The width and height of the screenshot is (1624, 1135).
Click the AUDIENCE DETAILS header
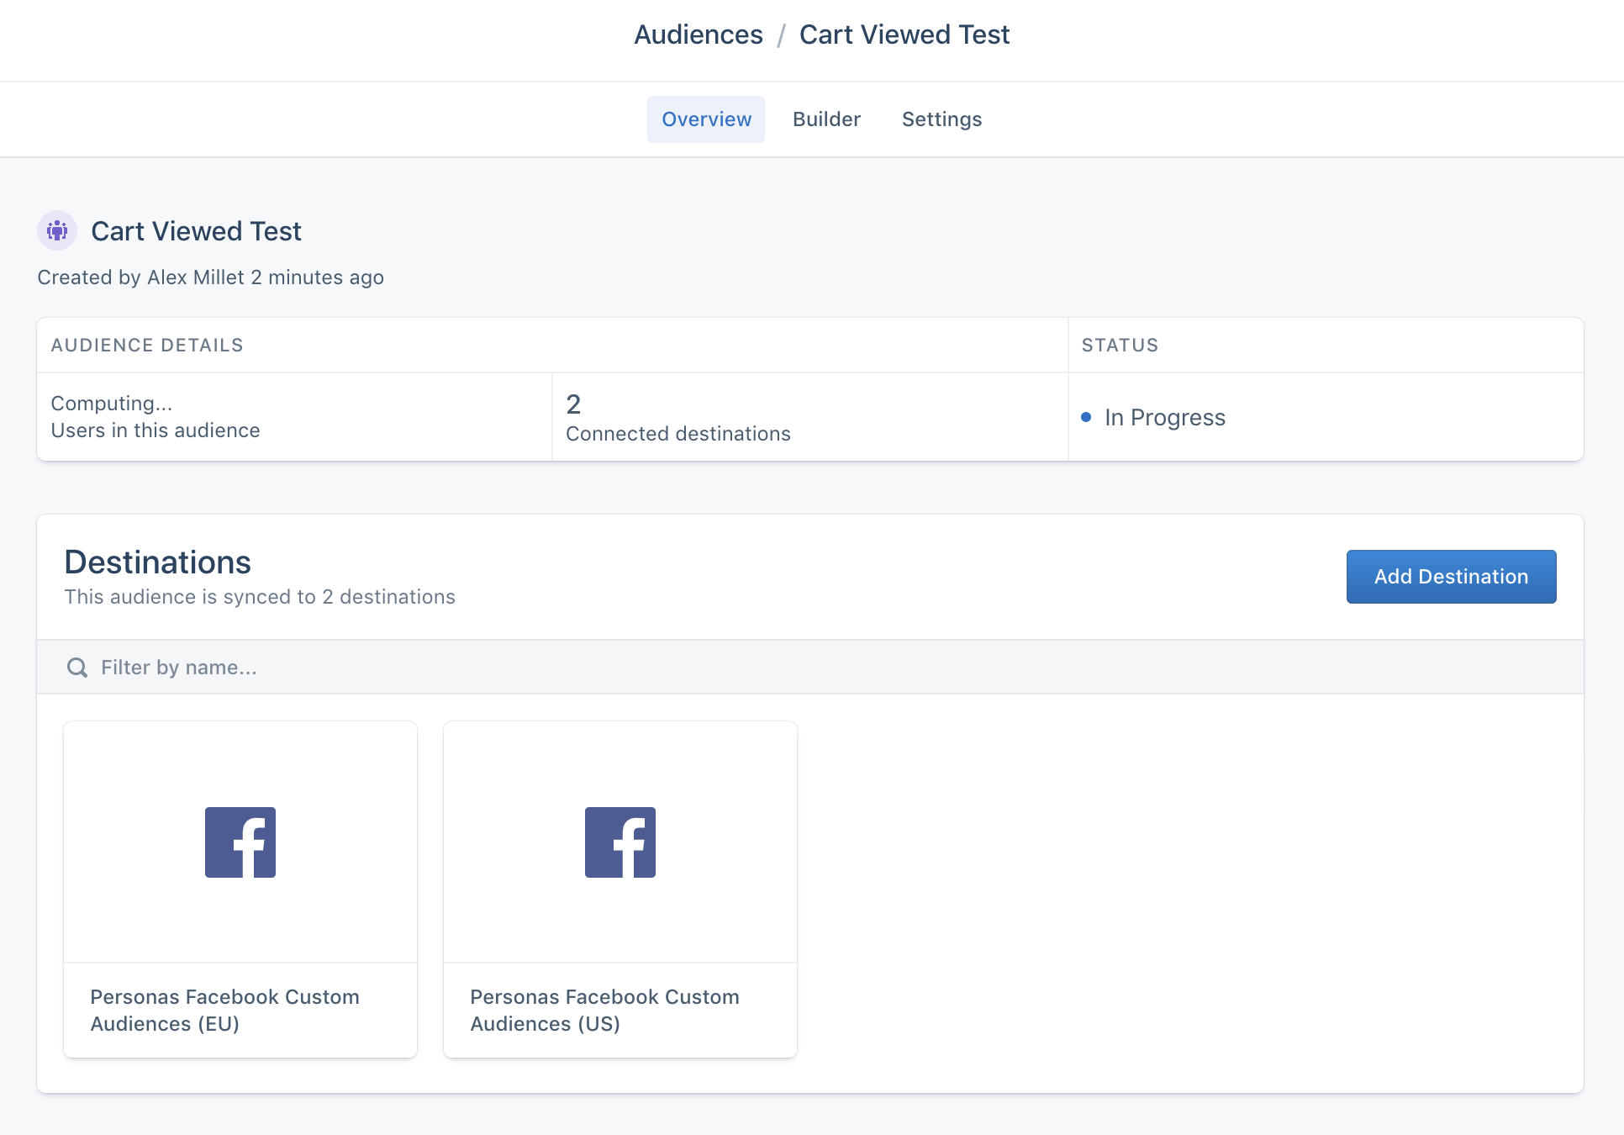coord(147,345)
